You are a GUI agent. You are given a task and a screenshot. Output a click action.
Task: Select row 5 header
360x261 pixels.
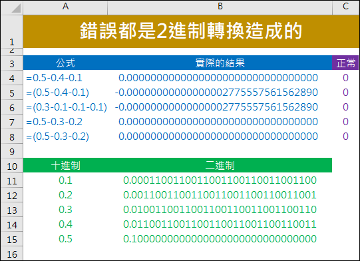(x=11, y=93)
